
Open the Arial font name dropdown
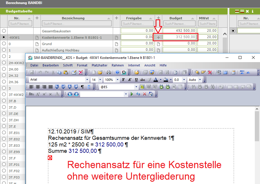87,80
